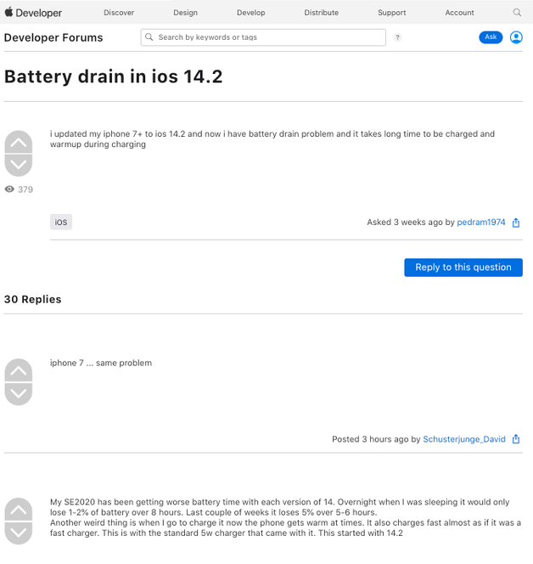Open the Distribute menu

322,13
